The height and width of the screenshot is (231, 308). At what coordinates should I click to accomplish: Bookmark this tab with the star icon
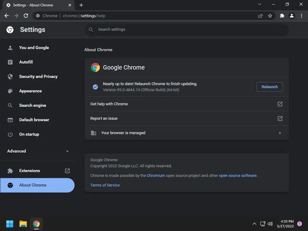[270, 16]
